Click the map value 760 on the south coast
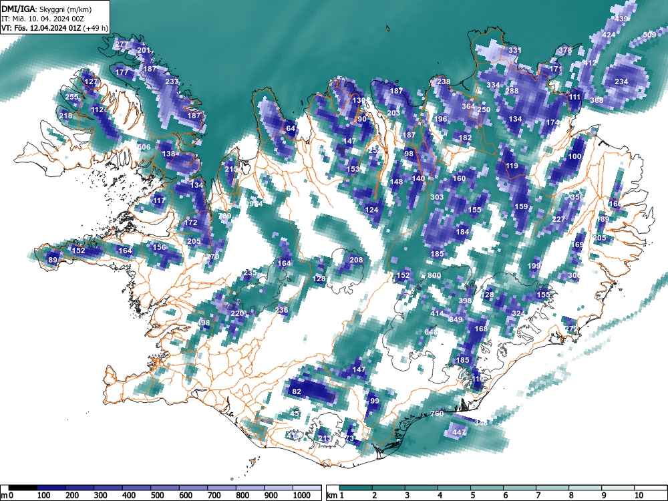The height and width of the screenshot is (501, 668). coord(437,413)
